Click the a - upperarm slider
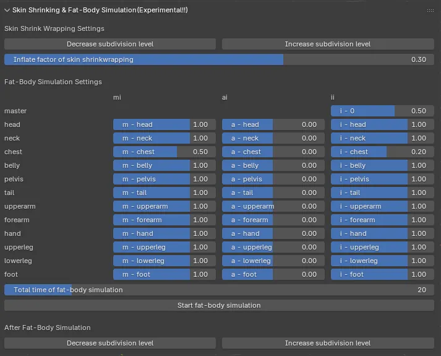 [x=273, y=206]
